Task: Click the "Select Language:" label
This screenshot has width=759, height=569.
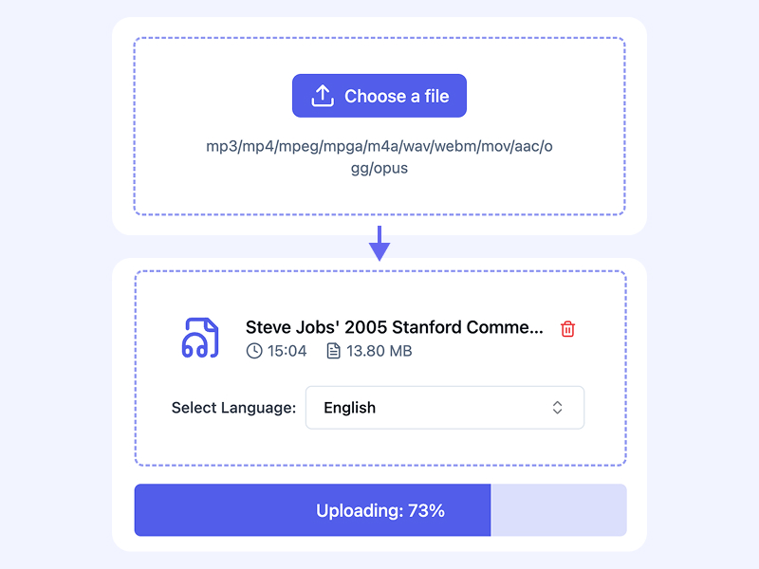Action: pos(233,408)
